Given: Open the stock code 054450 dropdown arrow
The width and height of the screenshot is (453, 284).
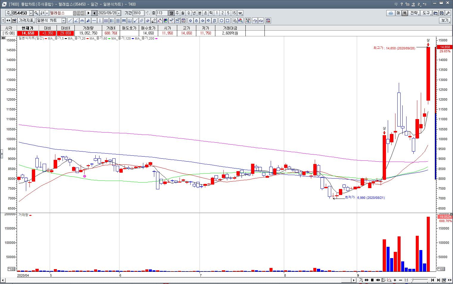Looking at the screenshot, I should pos(31,13).
